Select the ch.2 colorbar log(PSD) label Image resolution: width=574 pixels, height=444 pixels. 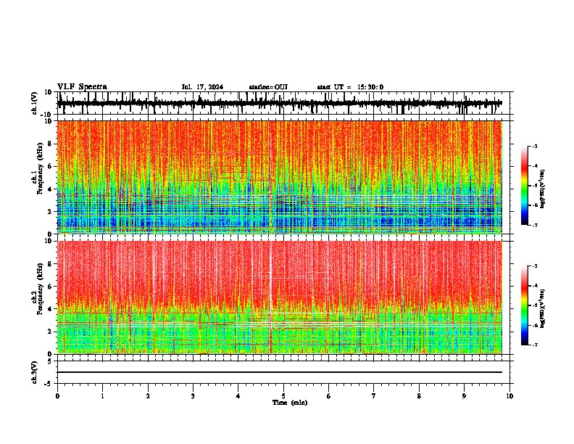tap(542, 308)
